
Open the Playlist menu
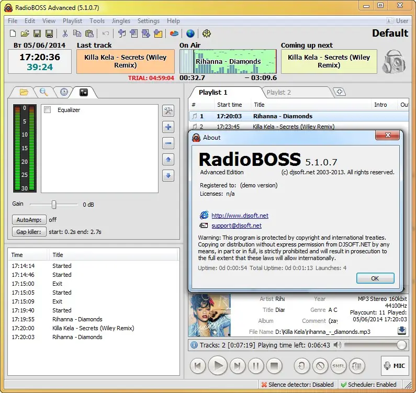(72, 21)
